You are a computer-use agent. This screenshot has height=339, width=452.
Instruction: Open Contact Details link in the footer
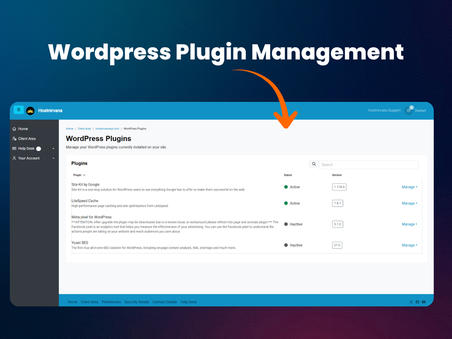pyautogui.click(x=165, y=302)
